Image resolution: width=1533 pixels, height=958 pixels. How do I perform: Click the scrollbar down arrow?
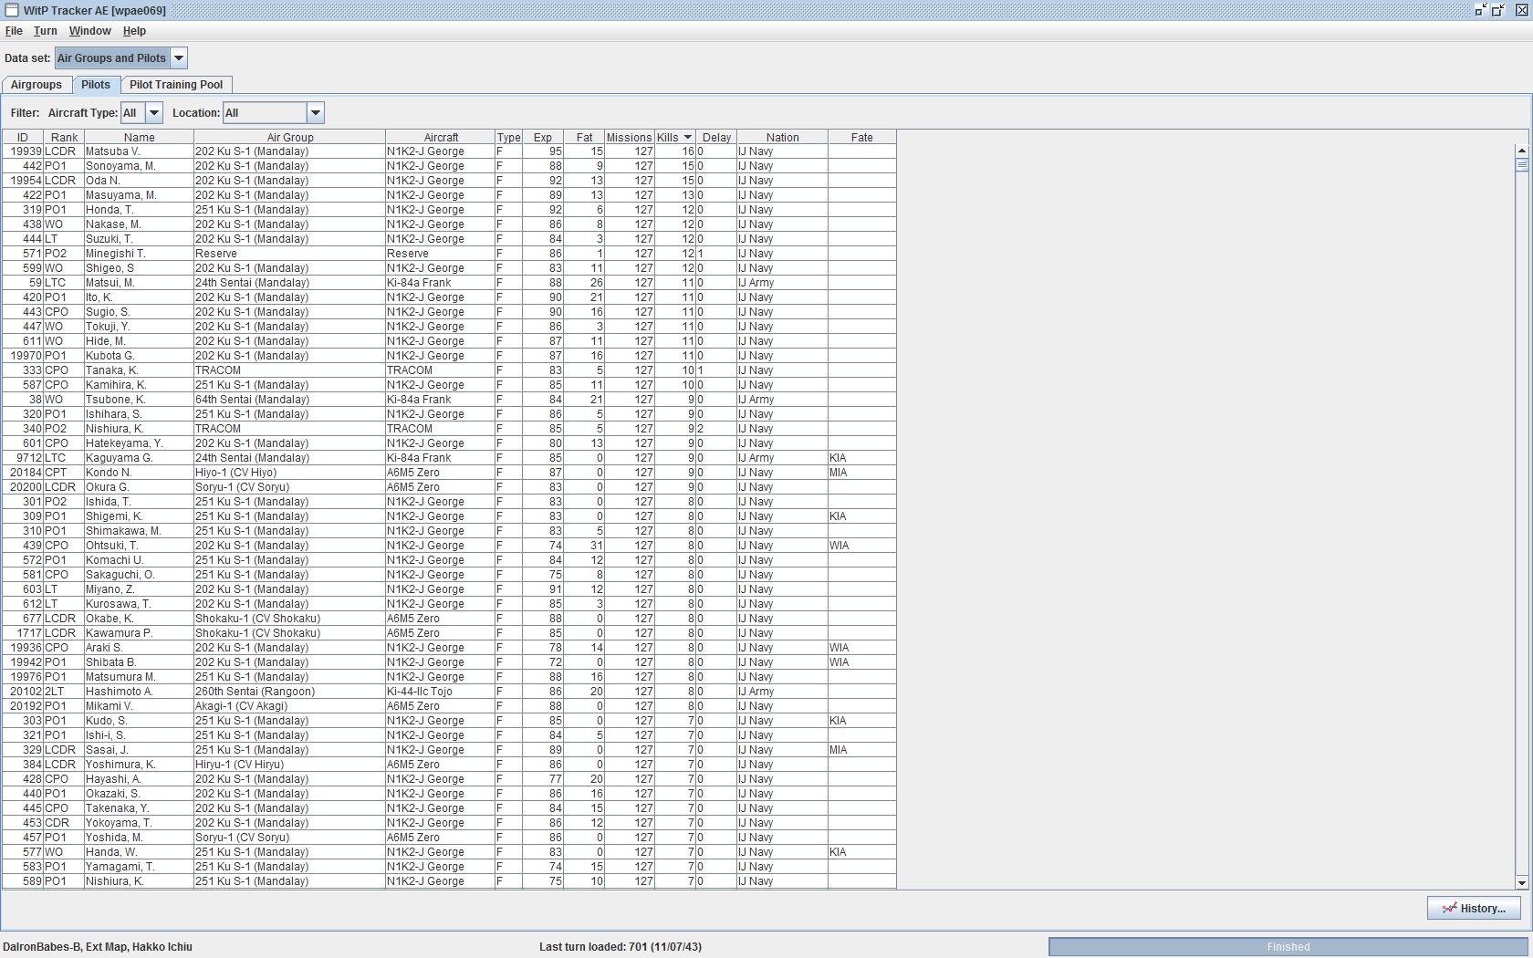[x=1521, y=882]
